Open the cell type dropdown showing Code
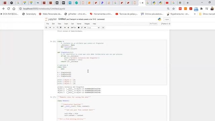 click(x=93, y=28)
